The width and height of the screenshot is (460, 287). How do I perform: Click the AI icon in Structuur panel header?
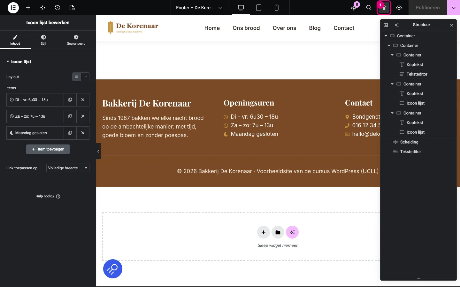[x=397, y=25]
